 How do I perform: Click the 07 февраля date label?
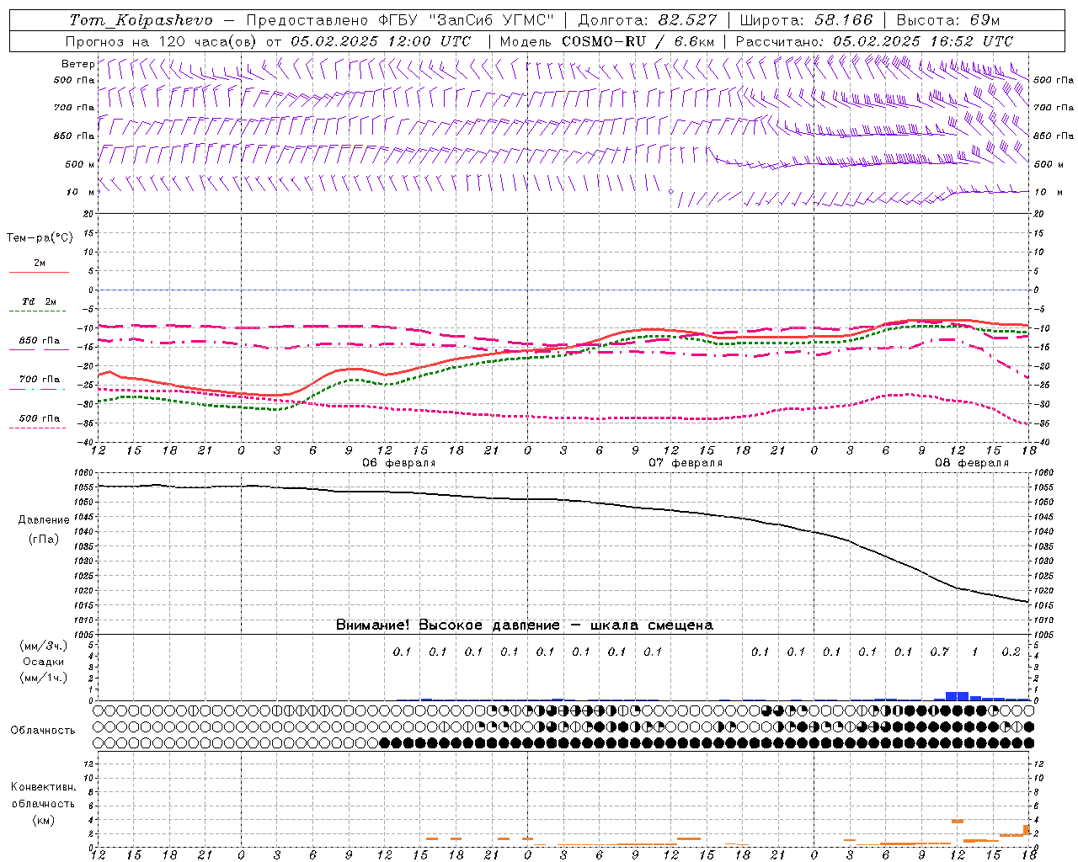tap(686, 463)
